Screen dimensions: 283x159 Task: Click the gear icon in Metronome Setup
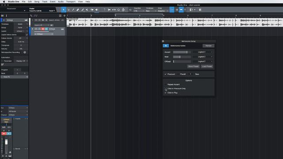click(163, 41)
